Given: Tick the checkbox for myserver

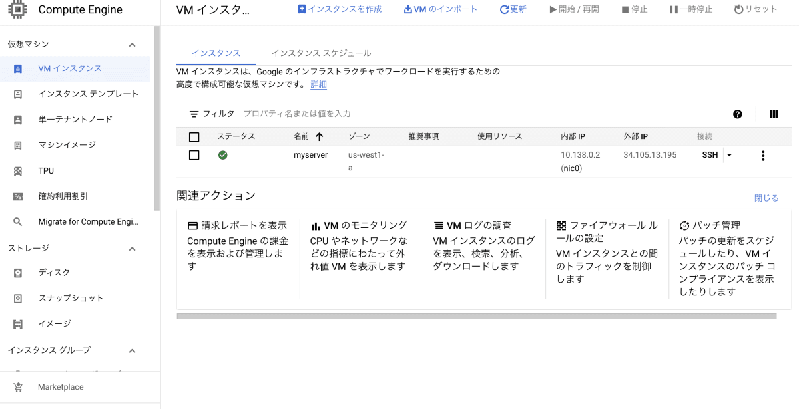Looking at the screenshot, I should click(x=194, y=155).
